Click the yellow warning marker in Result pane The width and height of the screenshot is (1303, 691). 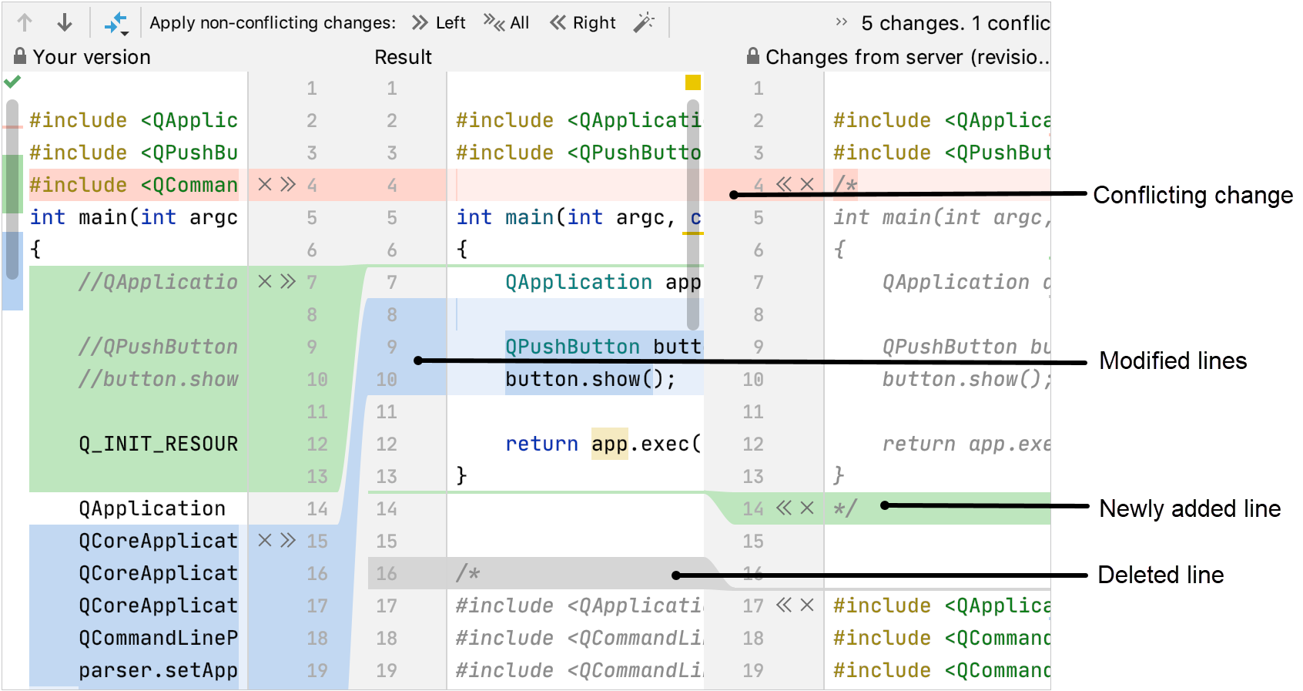coord(693,82)
